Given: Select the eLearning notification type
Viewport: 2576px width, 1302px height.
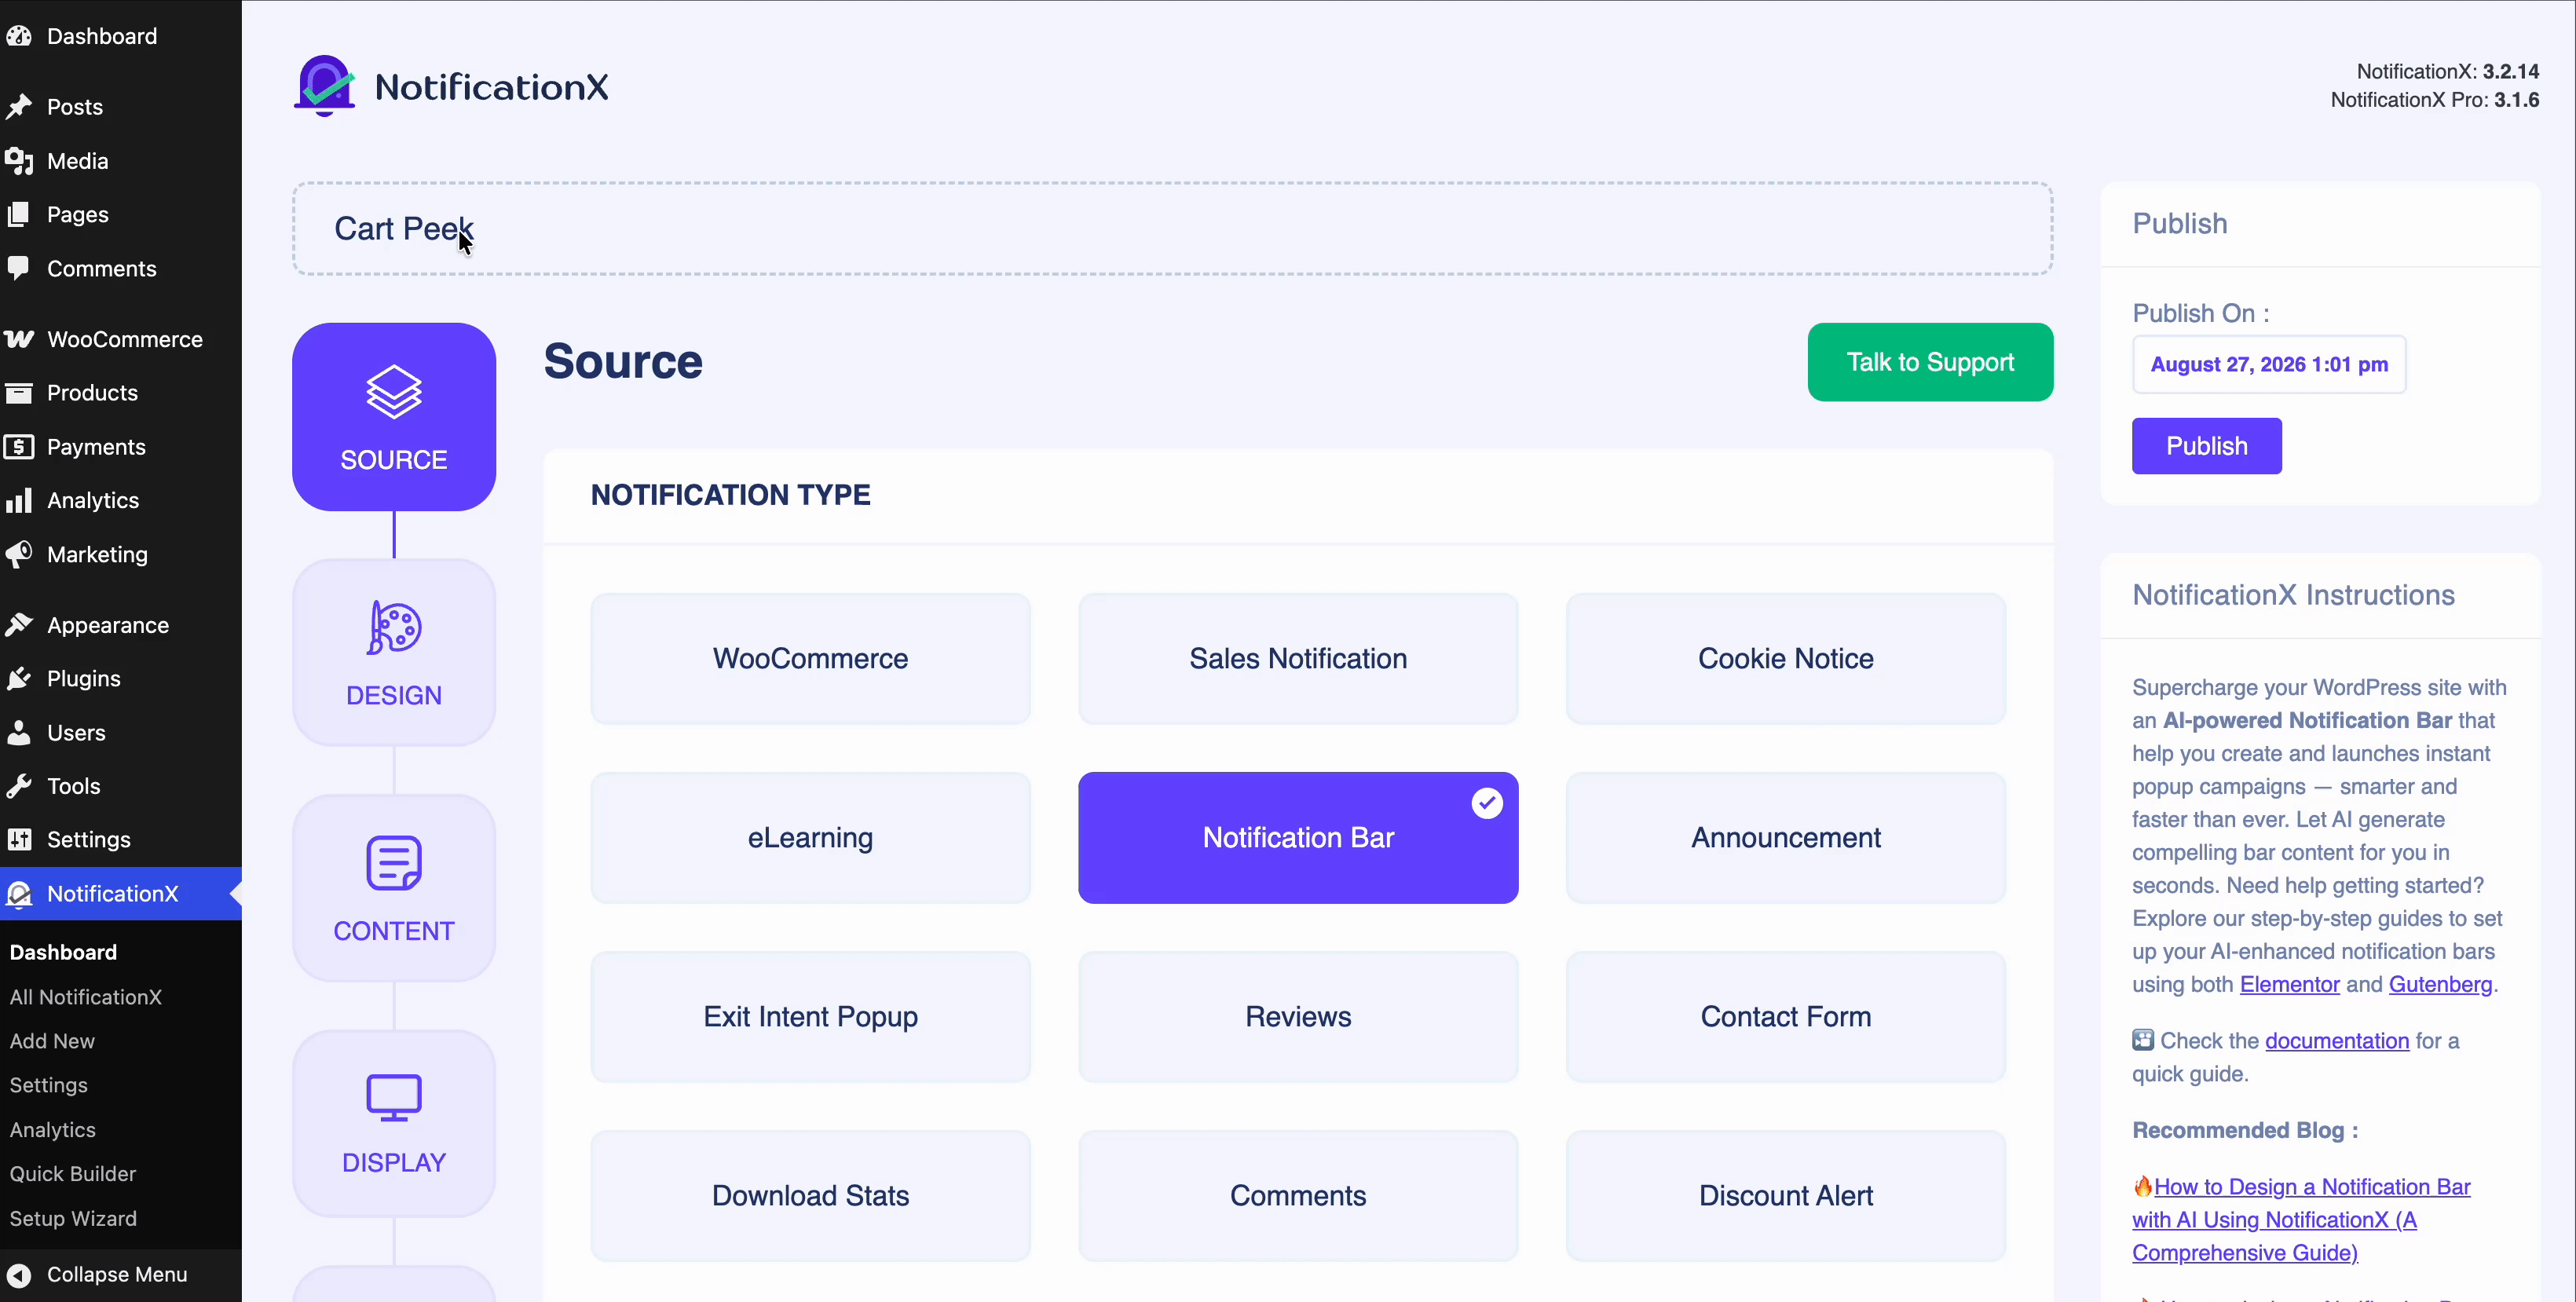Looking at the screenshot, I should [x=810, y=837].
